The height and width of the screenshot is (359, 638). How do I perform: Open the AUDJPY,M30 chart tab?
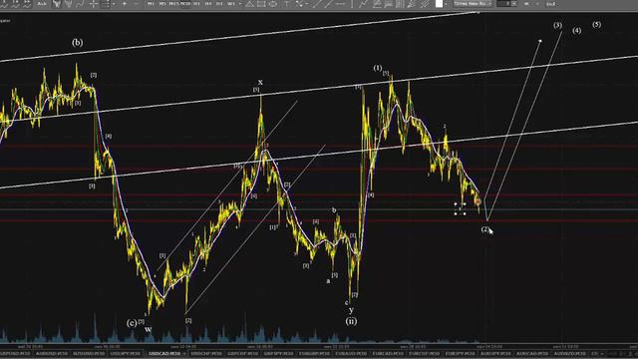click(496, 354)
